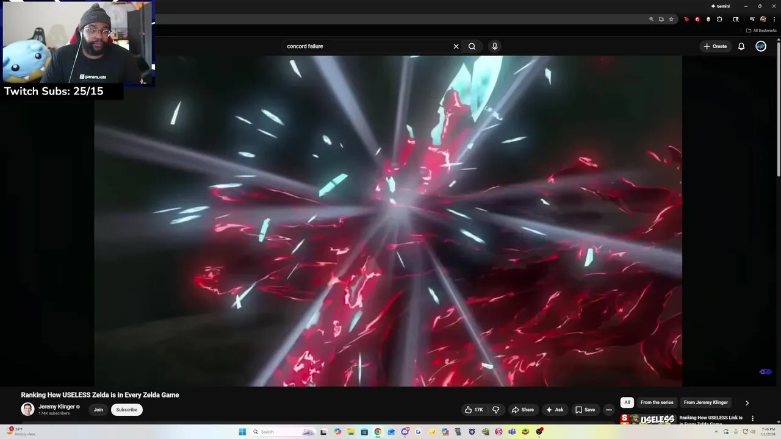Open the Chrome profile avatar
Viewport: 781px width, 439px height.
pos(763,19)
